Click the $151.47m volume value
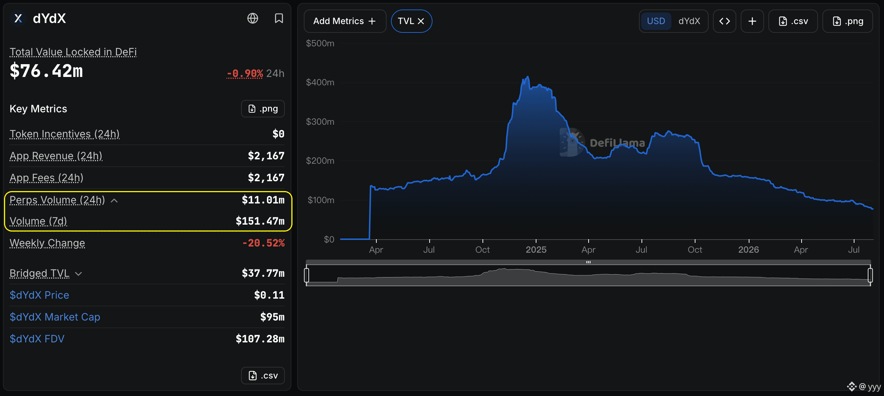The image size is (884, 396). [260, 221]
